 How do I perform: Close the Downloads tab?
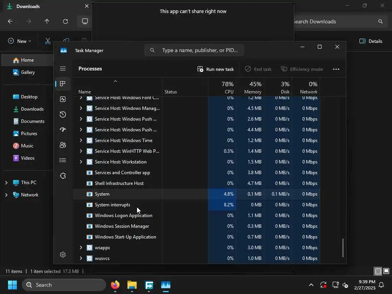87,6
